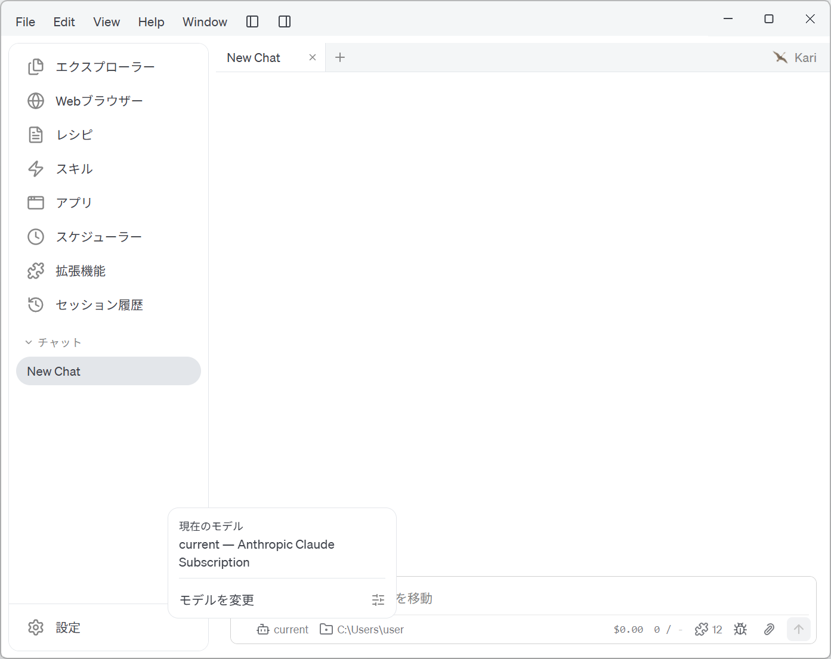Toggle the right sidebar panel
The height and width of the screenshot is (659, 831).
pyautogui.click(x=285, y=21)
